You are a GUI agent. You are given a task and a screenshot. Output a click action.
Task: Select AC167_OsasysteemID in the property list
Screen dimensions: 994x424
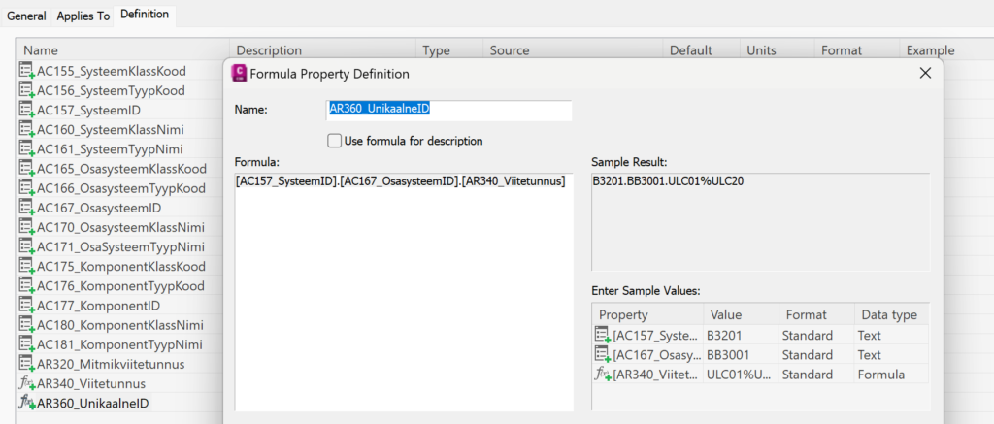point(99,208)
